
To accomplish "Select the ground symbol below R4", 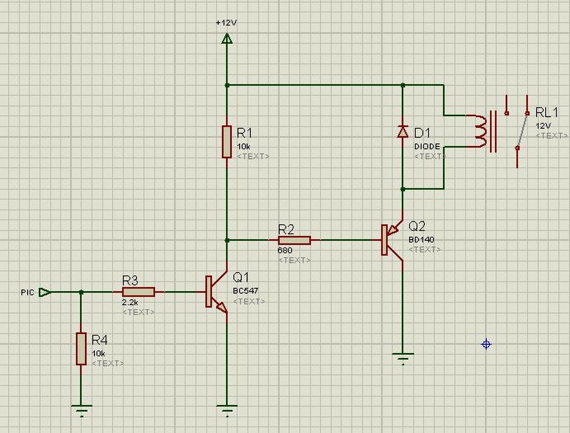I will [x=81, y=410].
